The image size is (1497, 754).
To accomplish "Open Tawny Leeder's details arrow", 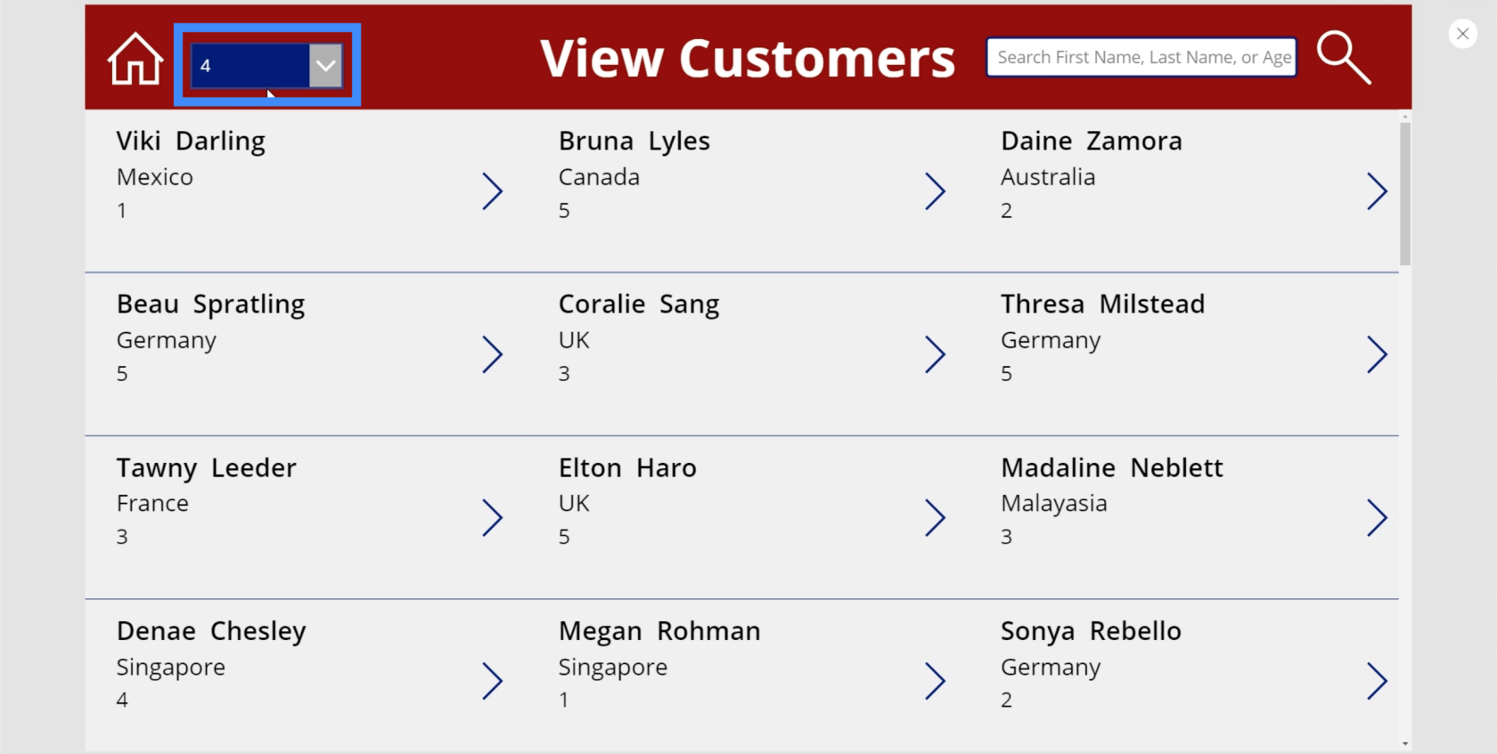I will coord(493,518).
